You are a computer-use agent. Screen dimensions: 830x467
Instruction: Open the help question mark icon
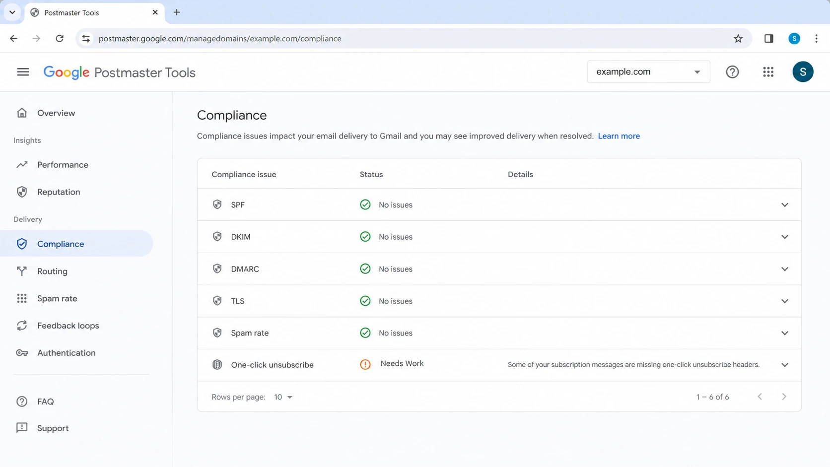(732, 72)
